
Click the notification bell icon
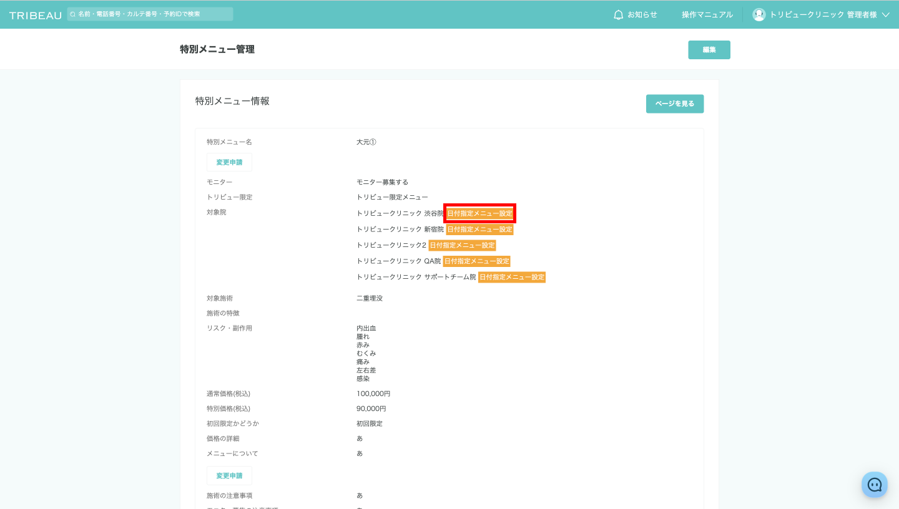click(x=619, y=14)
